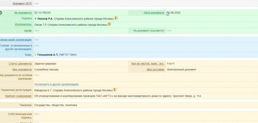
Task: Open the Посмотреть в других организациях link
Action: tap(56, 84)
